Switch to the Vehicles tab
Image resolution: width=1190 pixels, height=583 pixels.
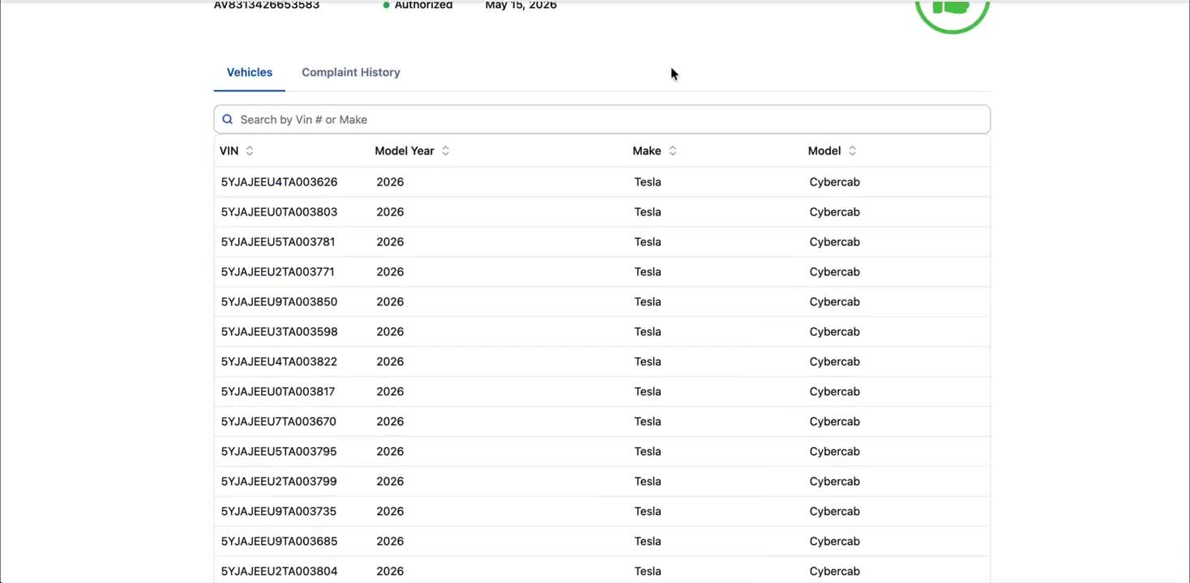pos(250,72)
